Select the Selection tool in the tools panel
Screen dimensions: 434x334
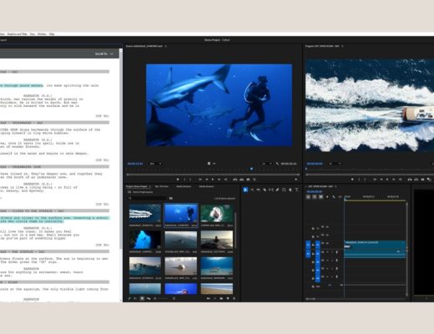pos(245,190)
